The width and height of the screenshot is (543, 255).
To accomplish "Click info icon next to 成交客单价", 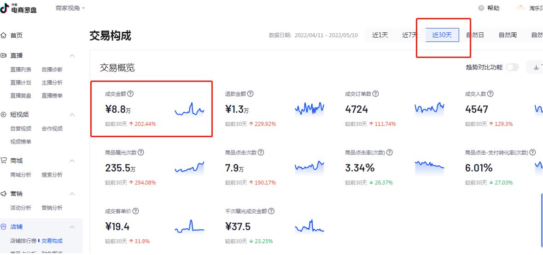I will pos(135,211).
